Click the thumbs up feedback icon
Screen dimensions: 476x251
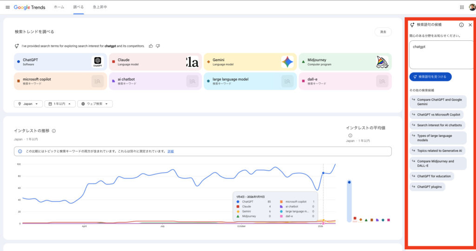[150, 46]
